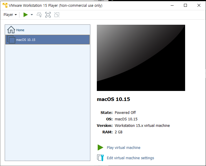This screenshot has width=206, height=166.
Task: Open Edit virtual machine settings link
Action: pos(130,158)
